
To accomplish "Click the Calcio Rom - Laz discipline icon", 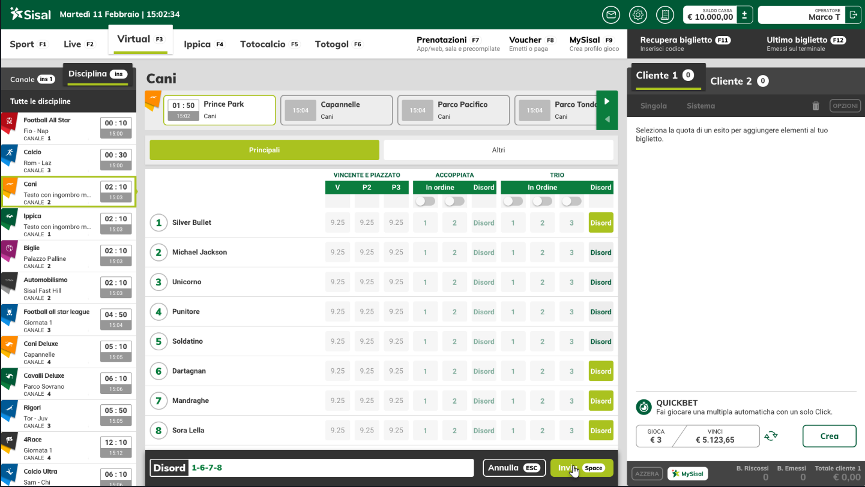I will [10, 155].
